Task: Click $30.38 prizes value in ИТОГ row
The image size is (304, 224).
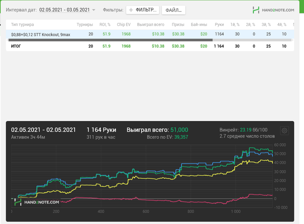Action: tap(178, 46)
